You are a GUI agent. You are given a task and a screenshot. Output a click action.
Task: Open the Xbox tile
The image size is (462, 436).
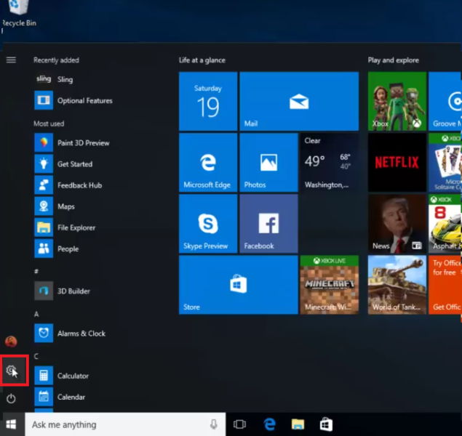pyautogui.click(x=397, y=101)
